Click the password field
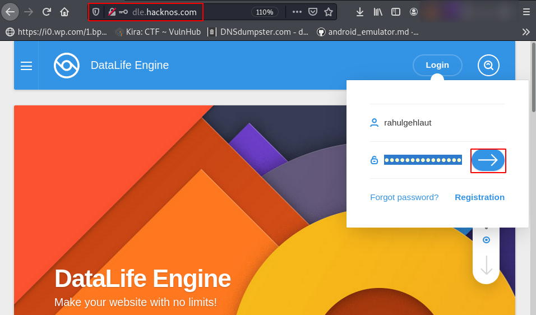The width and height of the screenshot is (536, 315). pyautogui.click(x=423, y=160)
